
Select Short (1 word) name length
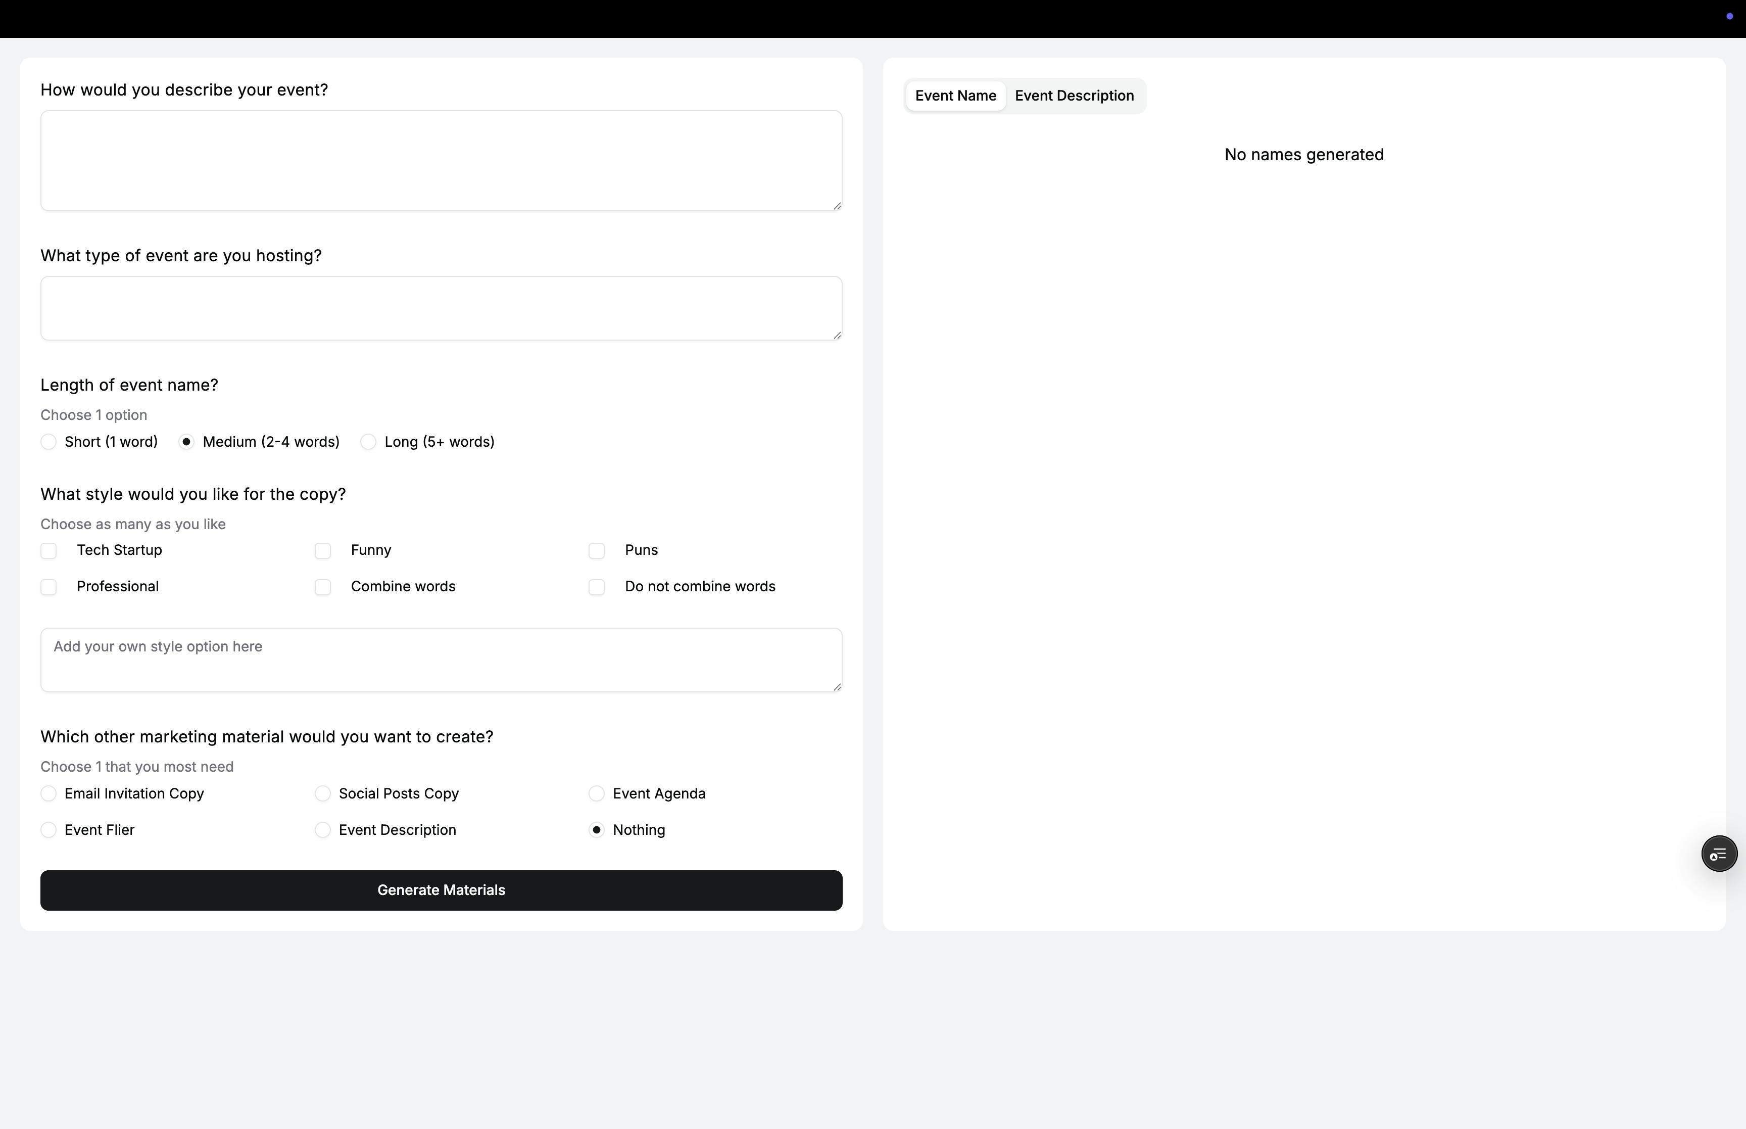[48, 442]
